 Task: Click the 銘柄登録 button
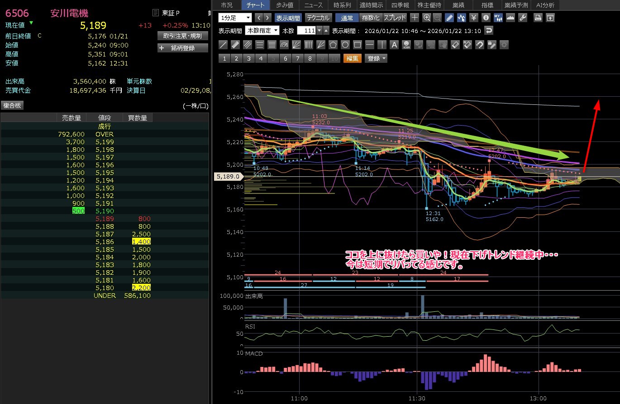183,48
